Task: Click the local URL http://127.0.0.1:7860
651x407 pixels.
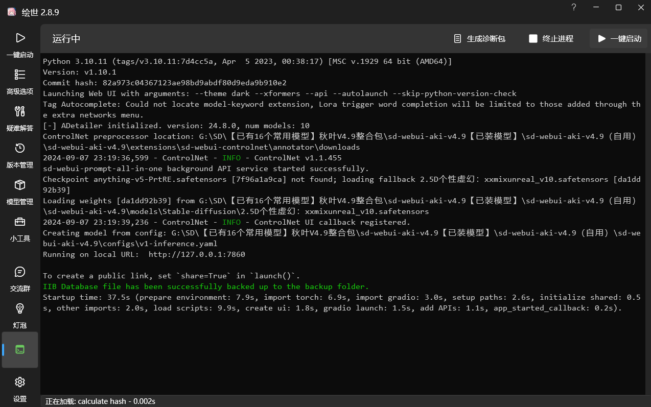Action: (x=197, y=254)
